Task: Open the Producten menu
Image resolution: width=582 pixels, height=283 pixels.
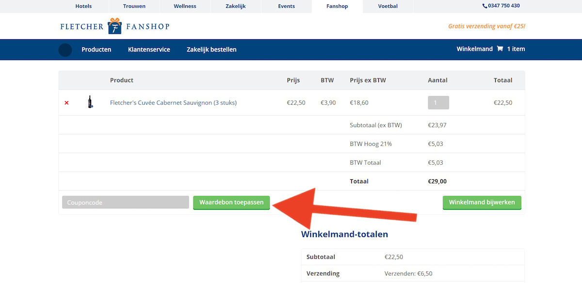Action: 97,49
